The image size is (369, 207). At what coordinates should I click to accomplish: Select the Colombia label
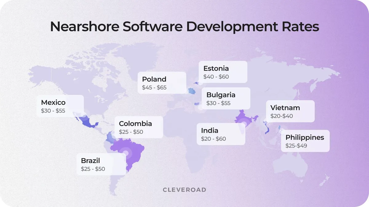click(x=135, y=124)
